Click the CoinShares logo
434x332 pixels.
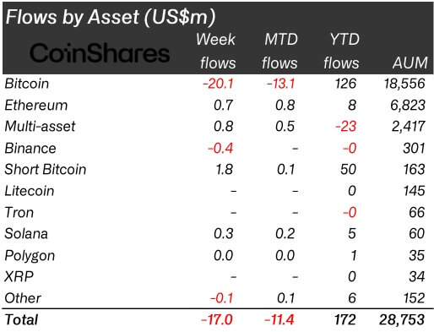click(x=100, y=53)
